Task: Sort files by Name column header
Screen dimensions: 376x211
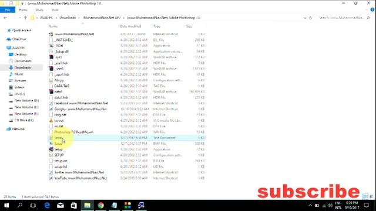Action: point(53,26)
